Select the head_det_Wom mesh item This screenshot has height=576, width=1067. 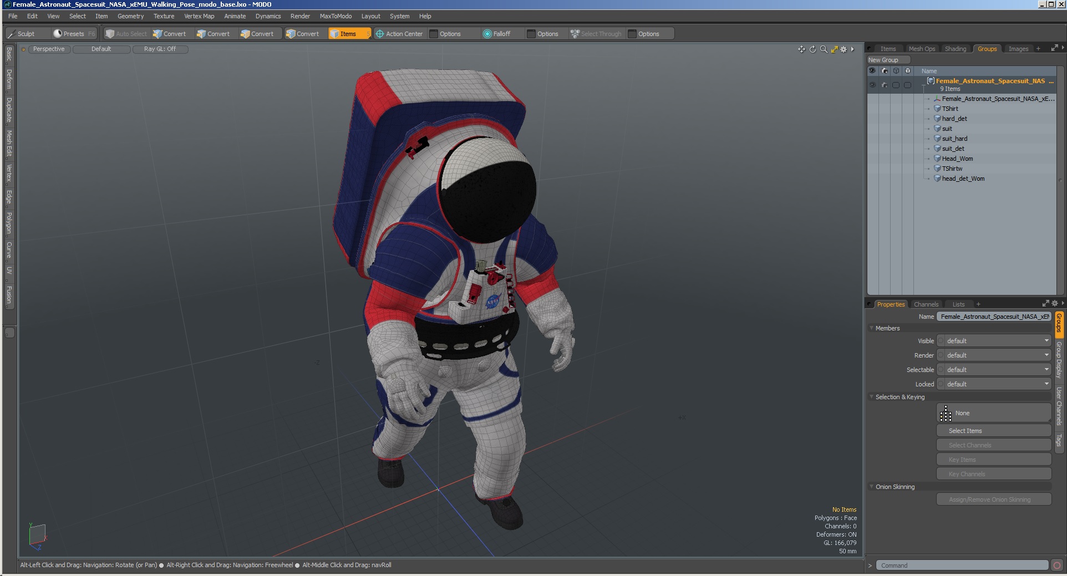pyautogui.click(x=963, y=179)
